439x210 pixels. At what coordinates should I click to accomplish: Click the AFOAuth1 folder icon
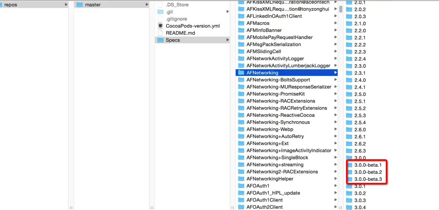tap(241, 186)
